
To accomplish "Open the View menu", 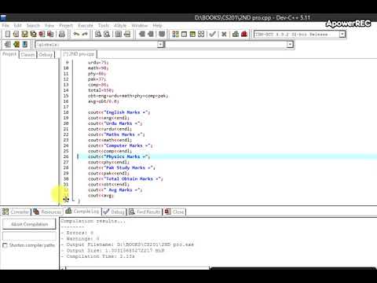I will 49,25.
